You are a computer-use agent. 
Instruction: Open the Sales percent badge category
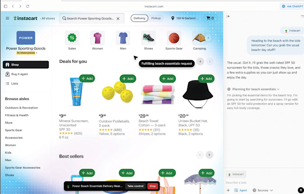(x=72, y=38)
